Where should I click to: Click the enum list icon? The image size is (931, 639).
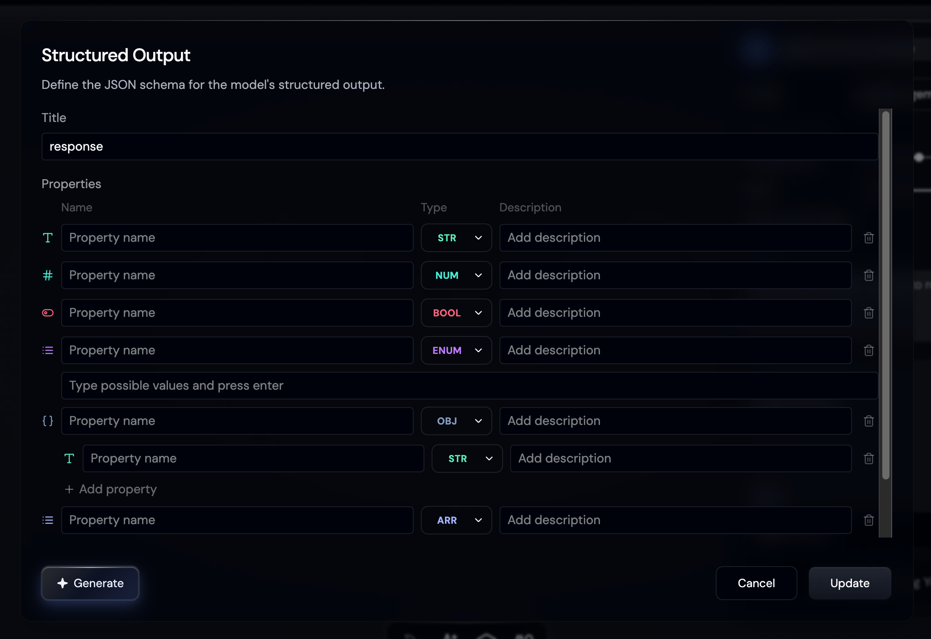[48, 350]
